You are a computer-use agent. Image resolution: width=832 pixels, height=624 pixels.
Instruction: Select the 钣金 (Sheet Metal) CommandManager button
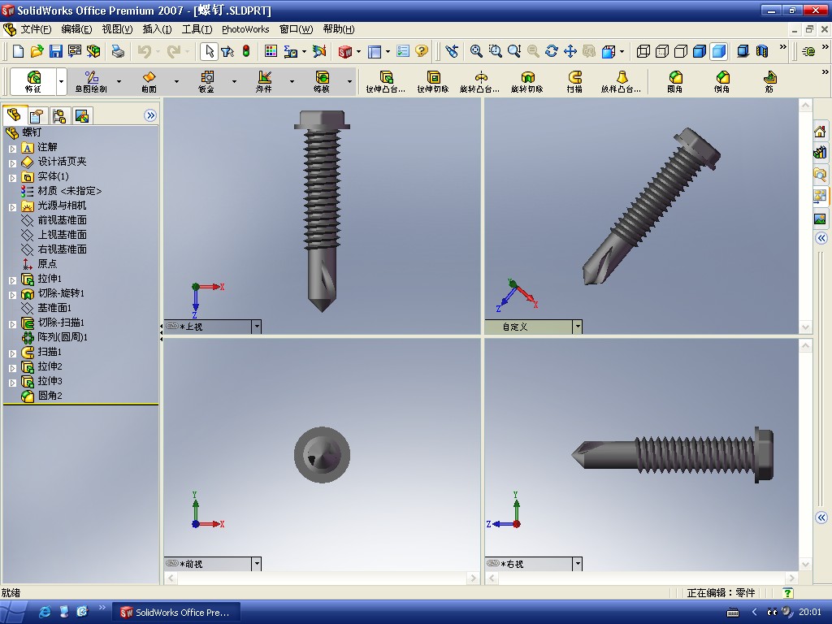206,82
